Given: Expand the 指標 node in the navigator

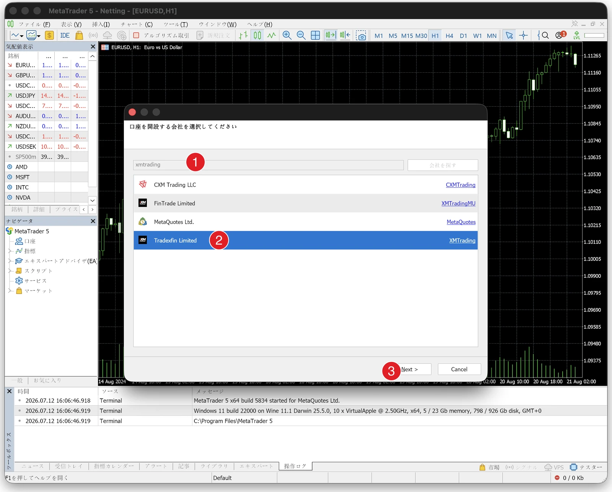Looking at the screenshot, I should pyautogui.click(x=10, y=251).
